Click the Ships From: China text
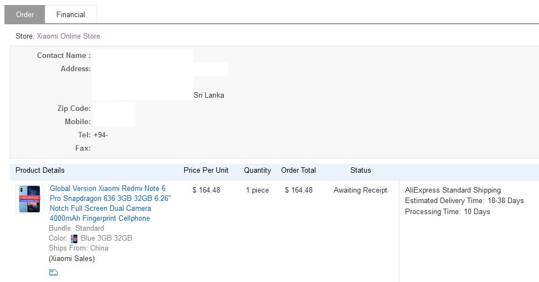 pos(79,248)
